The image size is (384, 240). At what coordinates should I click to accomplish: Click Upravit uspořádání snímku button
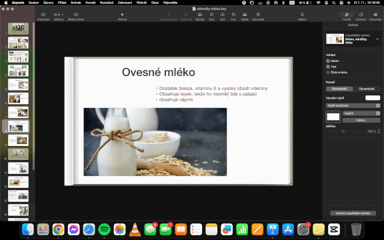pyautogui.click(x=353, y=213)
